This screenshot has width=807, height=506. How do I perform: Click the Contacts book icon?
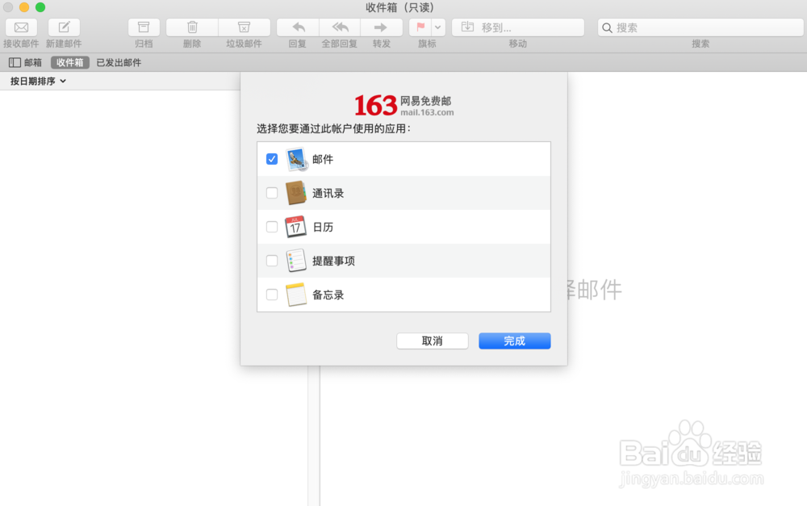pyautogui.click(x=296, y=193)
